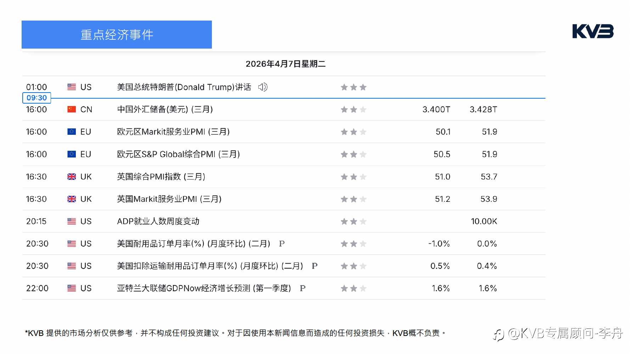Click the date heading 2026年4月7日星期二

point(286,64)
